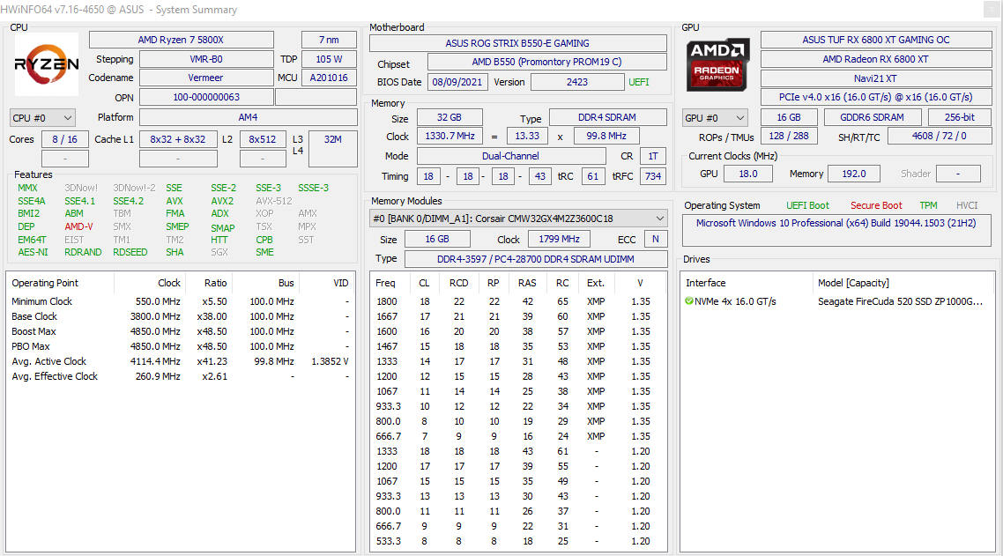
Task: Click the 1800 MHz XMP timing row
Action: click(518, 301)
